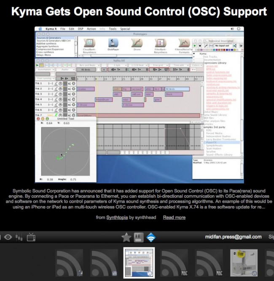Click the pencil icon in Indexical Inscriptor toolbar
The width and height of the screenshot is (274, 281).
point(206,46)
